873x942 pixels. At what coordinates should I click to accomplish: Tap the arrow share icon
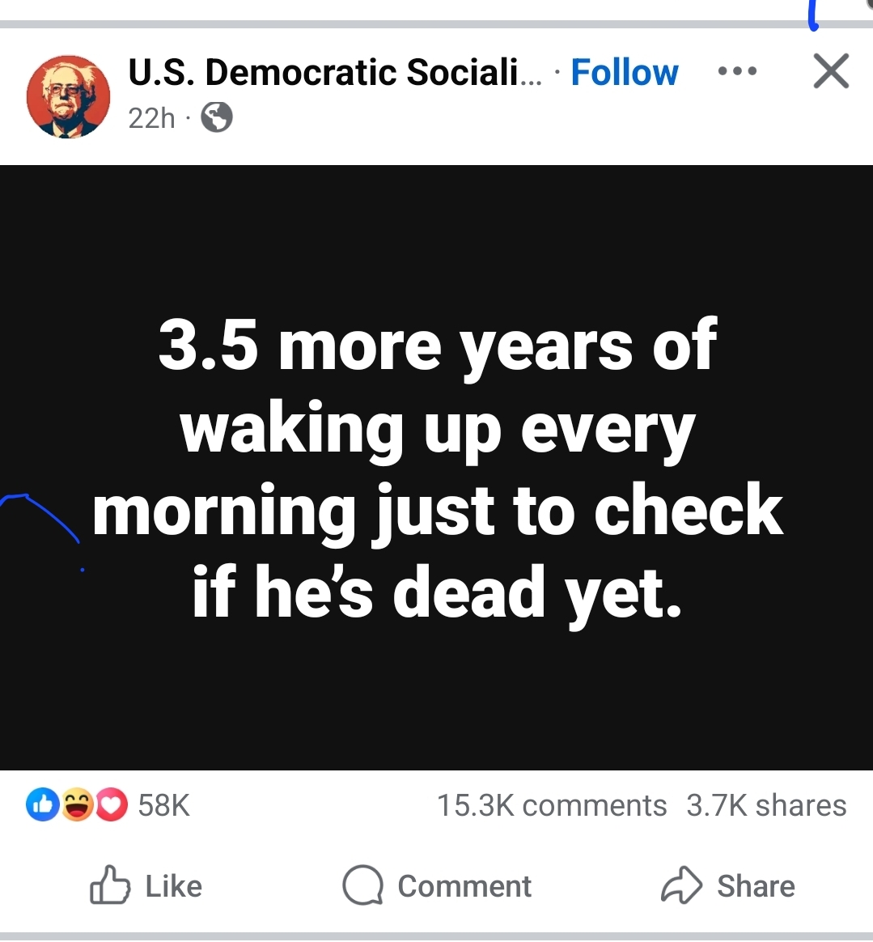click(681, 885)
